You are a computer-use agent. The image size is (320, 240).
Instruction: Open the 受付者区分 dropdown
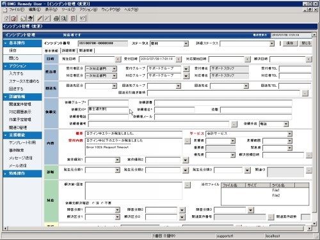point(115,69)
